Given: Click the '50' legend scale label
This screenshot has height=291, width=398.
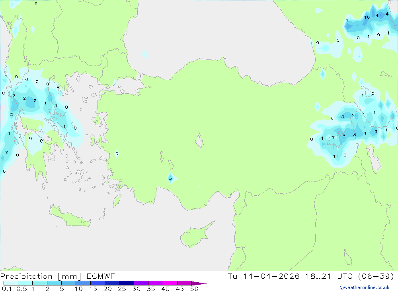Looking at the screenshot, I should coord(194,289).
